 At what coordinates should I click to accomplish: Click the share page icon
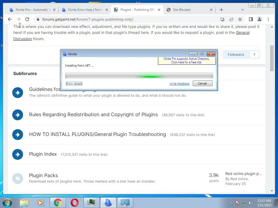tap(231, 19)
